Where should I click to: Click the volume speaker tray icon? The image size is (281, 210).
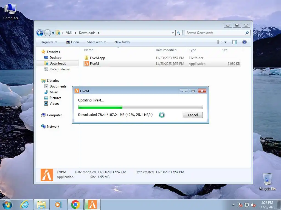(253, 205)
